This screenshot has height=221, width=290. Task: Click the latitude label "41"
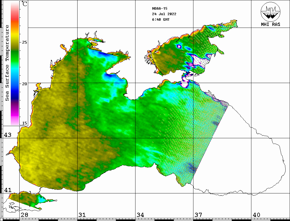(8, 190)
